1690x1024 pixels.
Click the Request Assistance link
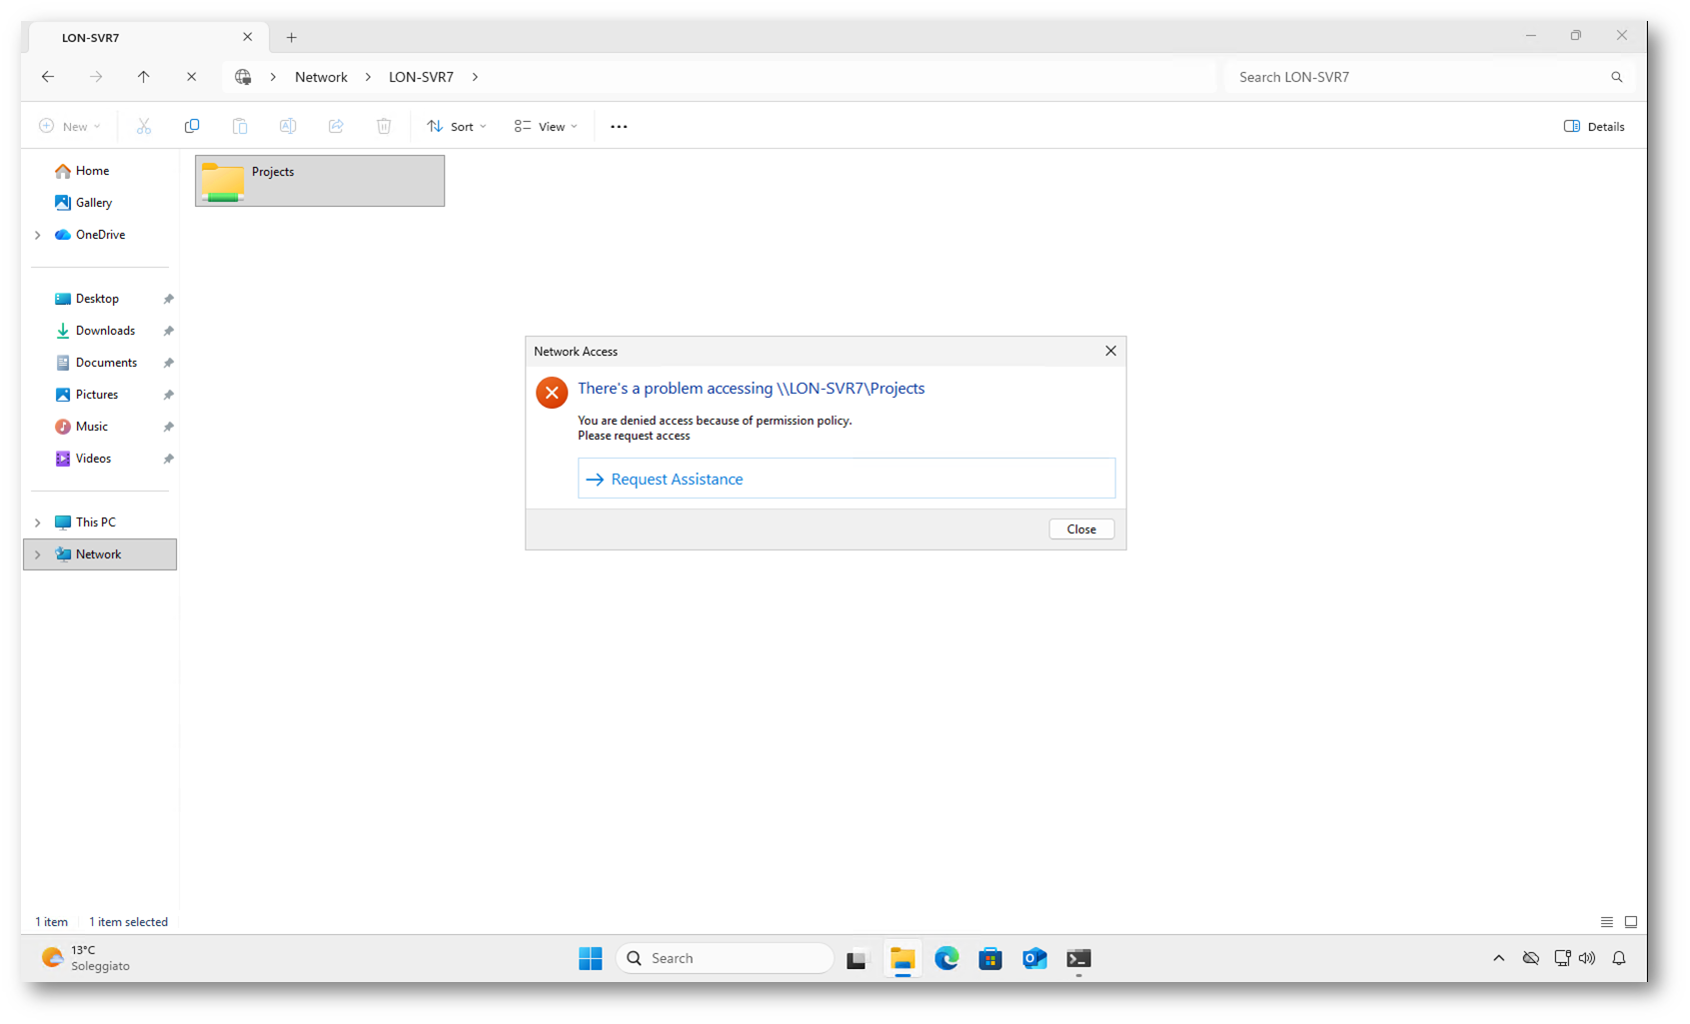coord(677,480)
